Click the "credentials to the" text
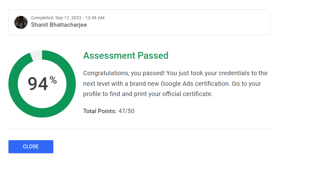Image resolution: width=335 pixels, height=170 pixels. pos(243,73)
